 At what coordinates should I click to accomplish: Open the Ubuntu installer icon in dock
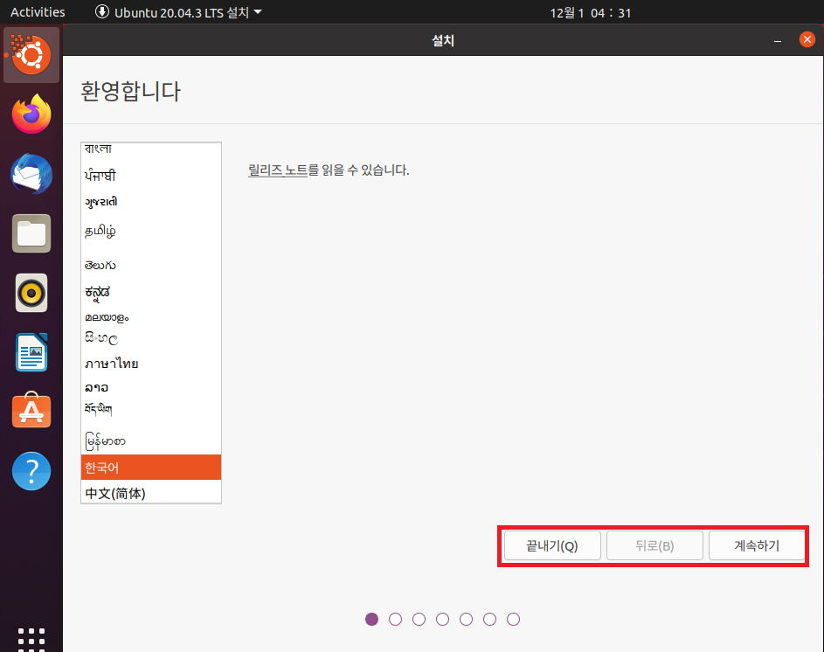(x=31, y=55)
